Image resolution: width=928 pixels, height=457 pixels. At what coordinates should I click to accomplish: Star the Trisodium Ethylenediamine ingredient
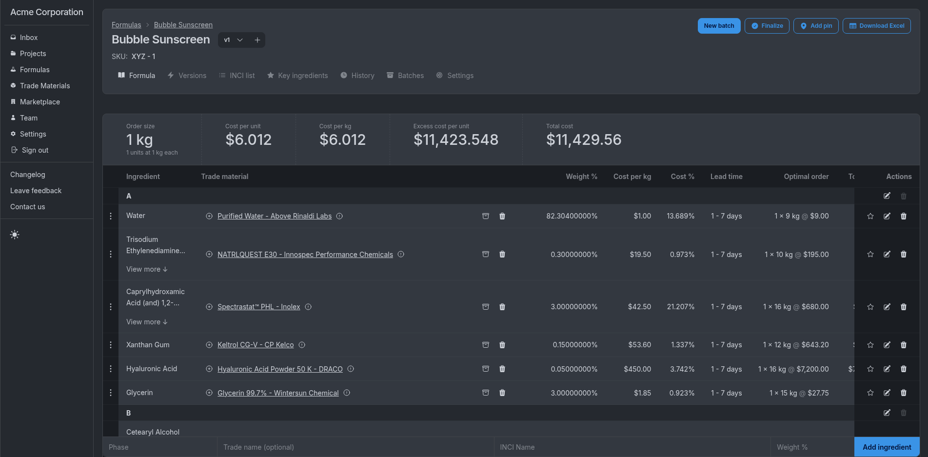[870, 254]
